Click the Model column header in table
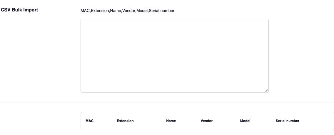Image resolution: width=334 pixels, height=135 pixels. (x=245, y=121)
